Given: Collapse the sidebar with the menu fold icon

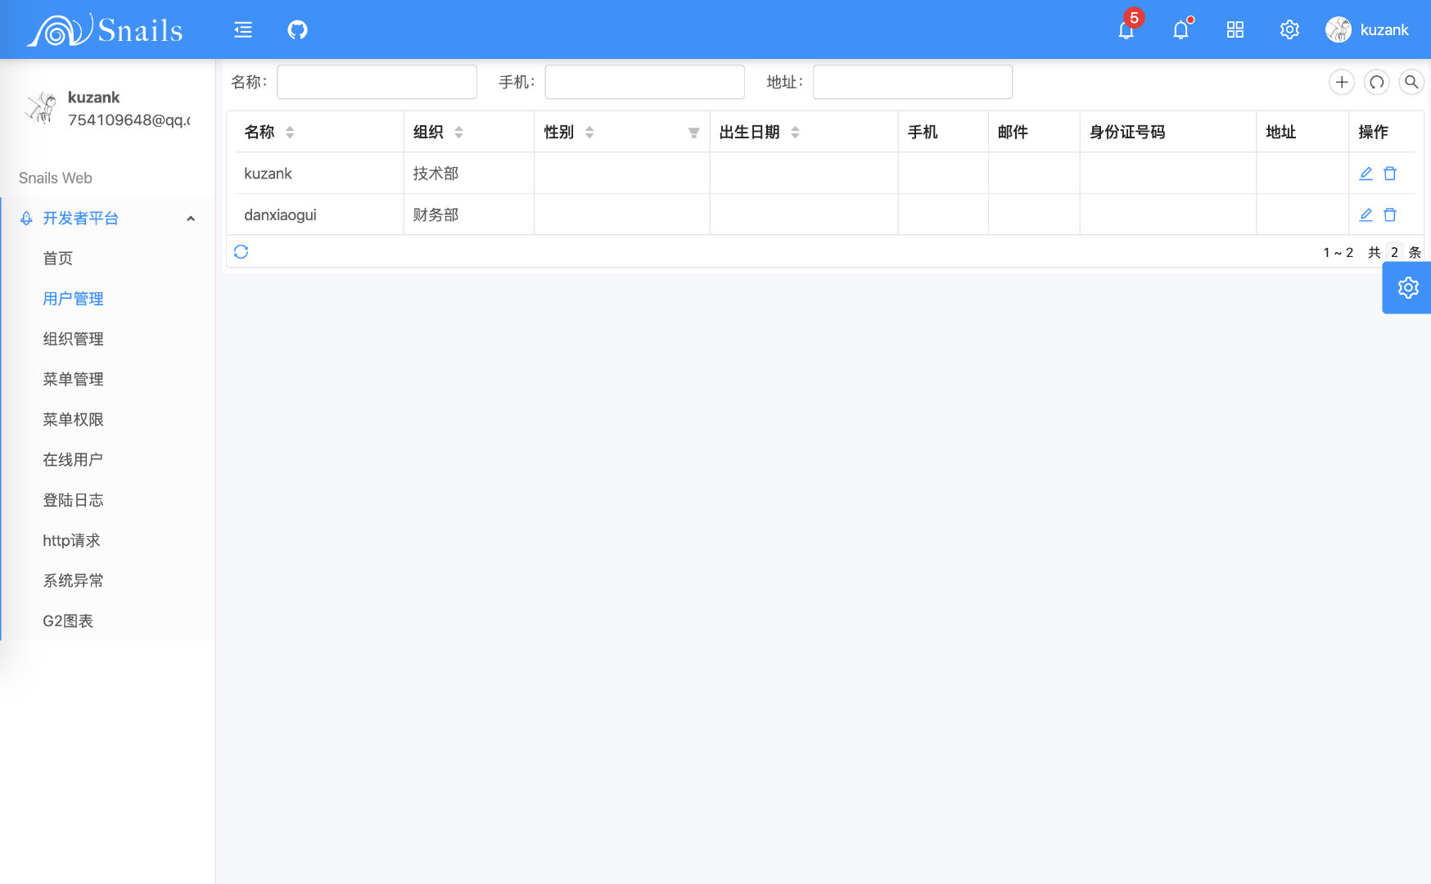Looking at the screenshot, I should pos(243,30).
